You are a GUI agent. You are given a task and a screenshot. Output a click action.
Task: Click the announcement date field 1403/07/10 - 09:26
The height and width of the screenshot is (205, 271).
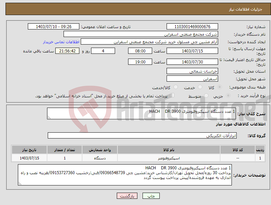(54, 27)
